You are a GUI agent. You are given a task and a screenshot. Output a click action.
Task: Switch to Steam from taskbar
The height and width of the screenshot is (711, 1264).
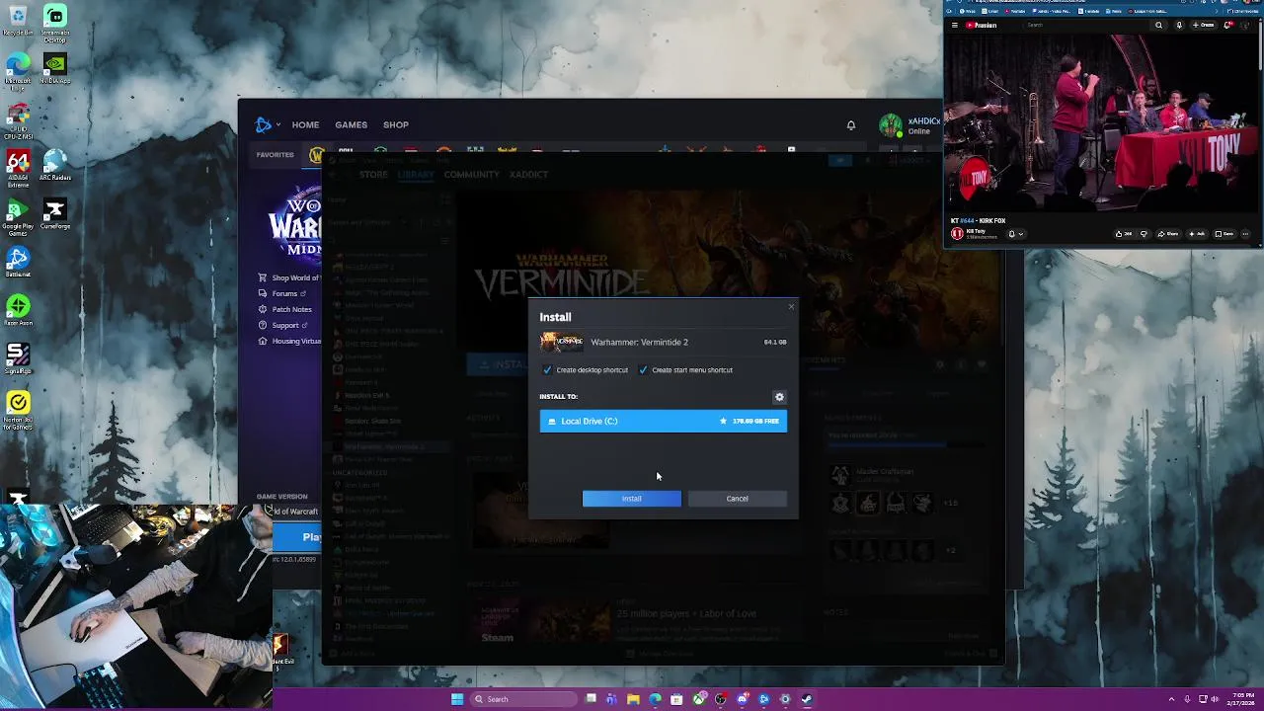click(807, 699)
